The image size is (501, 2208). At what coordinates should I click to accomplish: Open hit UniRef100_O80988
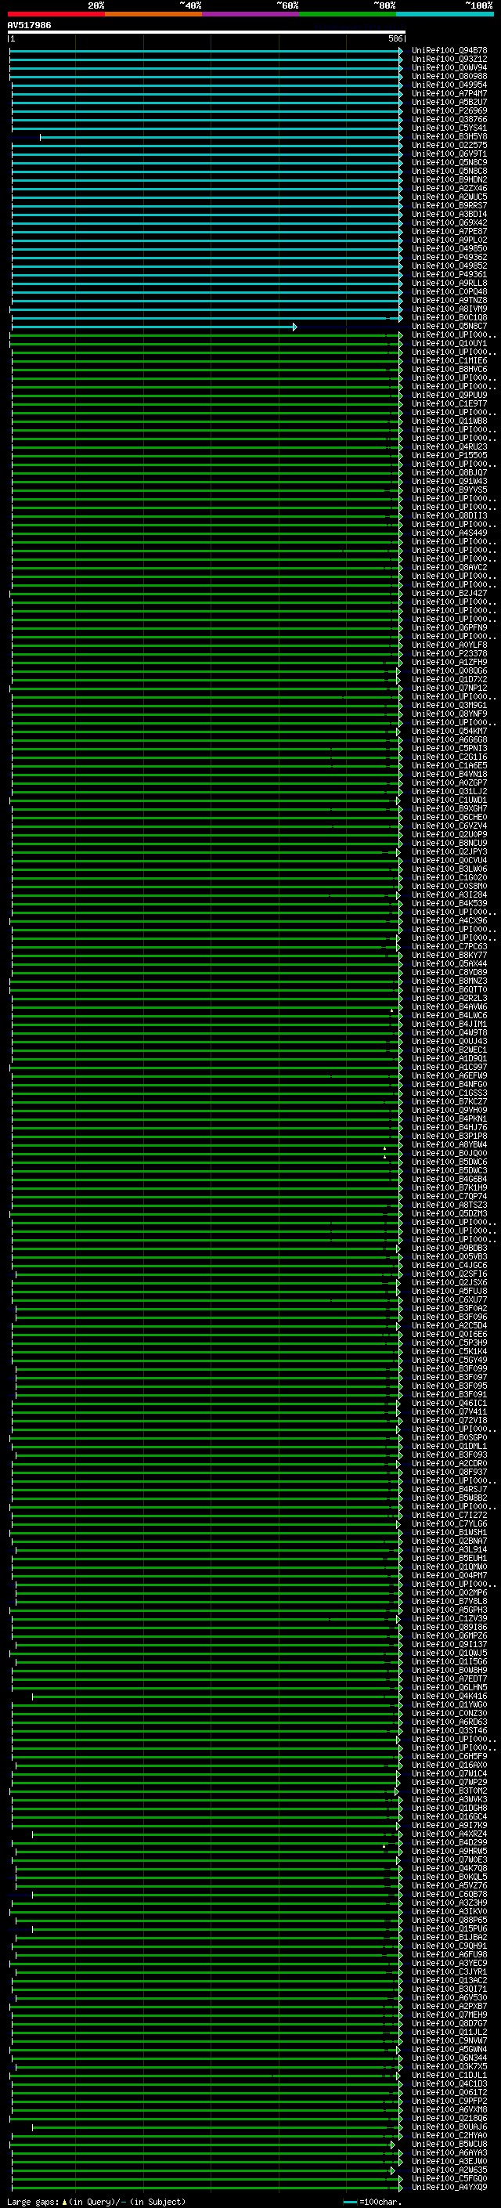449,76
